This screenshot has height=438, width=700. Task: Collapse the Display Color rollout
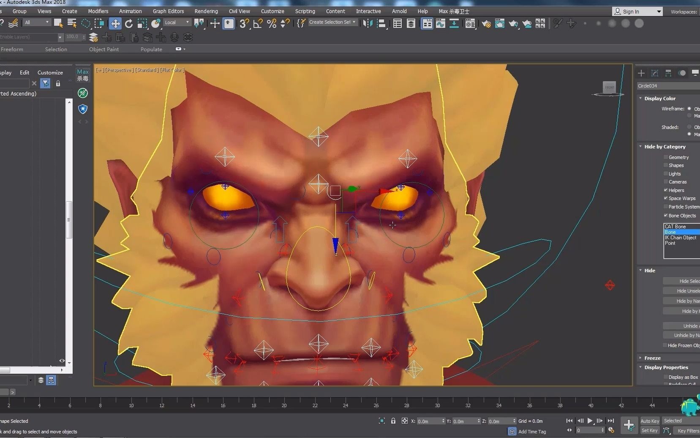pos(641,99)
